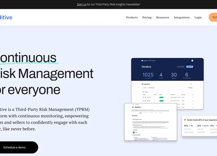Click the Auditive logo in the header
217x156 pixels.
click(6, 17)
